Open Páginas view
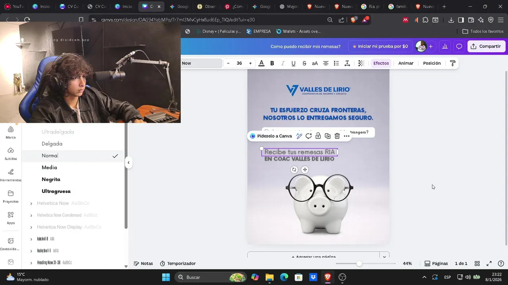The width and height of the screenshot is (508, 285). point(436,264)
